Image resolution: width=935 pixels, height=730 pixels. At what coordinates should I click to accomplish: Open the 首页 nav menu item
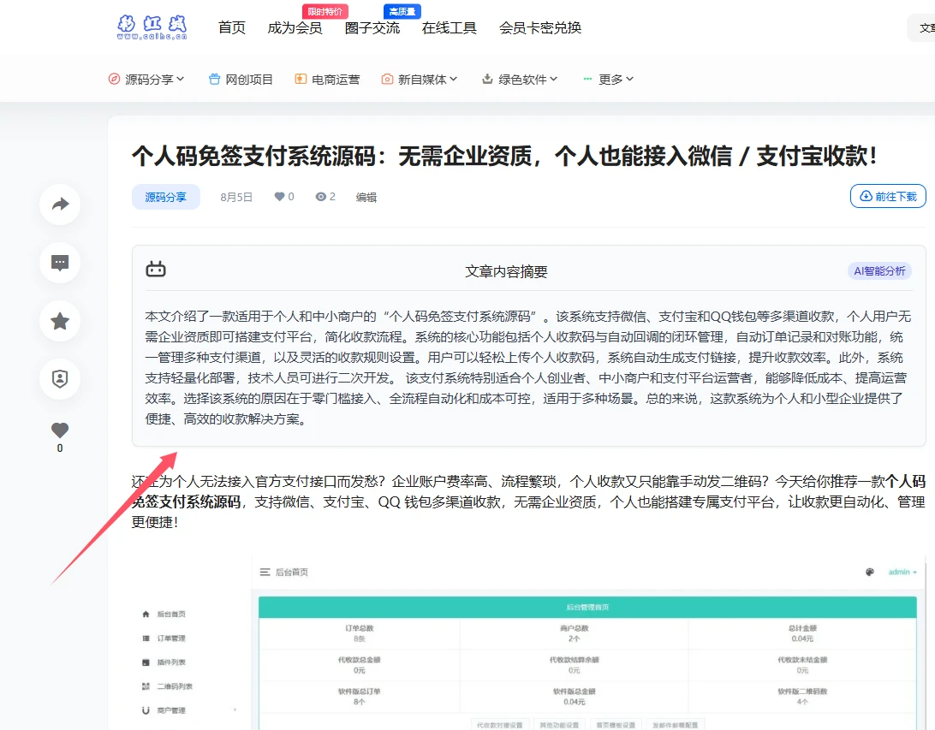coord(232,27)
